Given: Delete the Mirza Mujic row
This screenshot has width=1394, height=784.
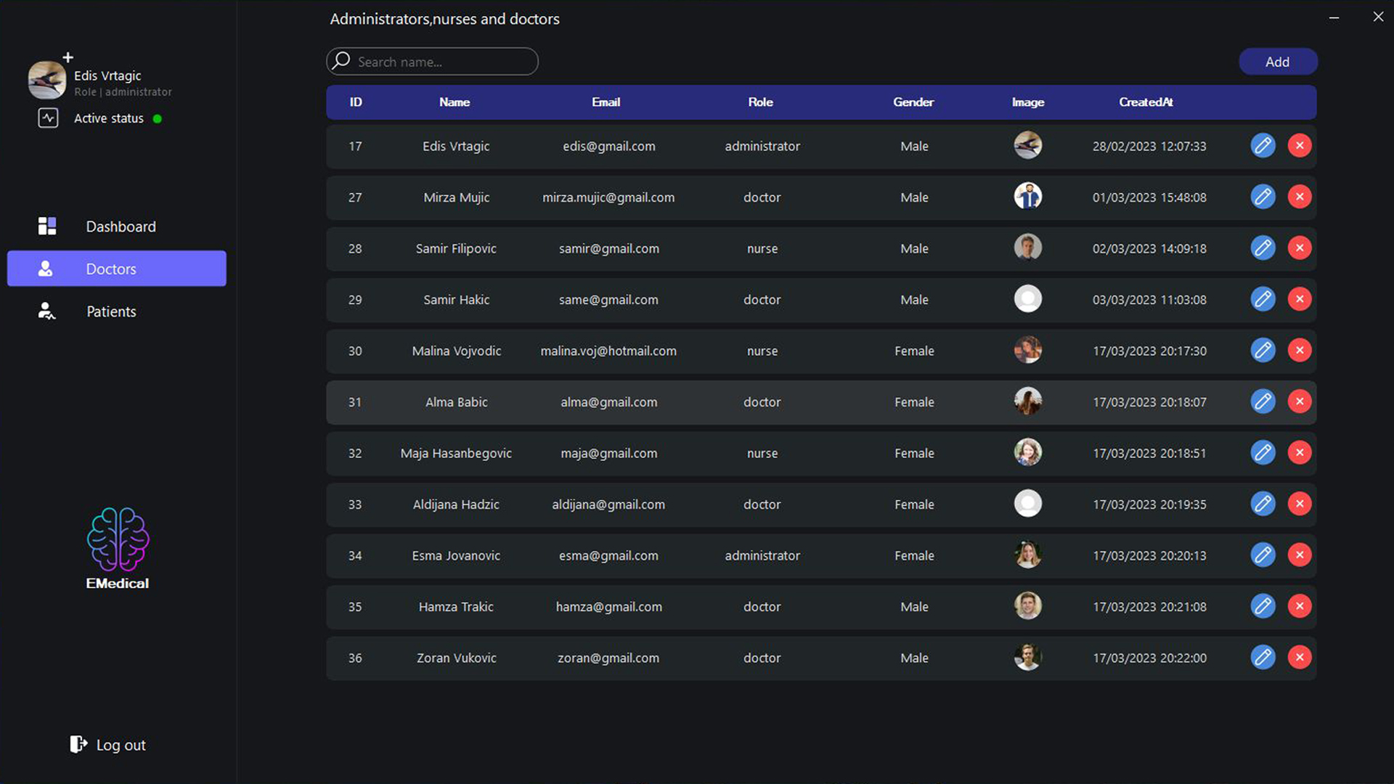Looking at the screenshot, I should point(1299,197).
